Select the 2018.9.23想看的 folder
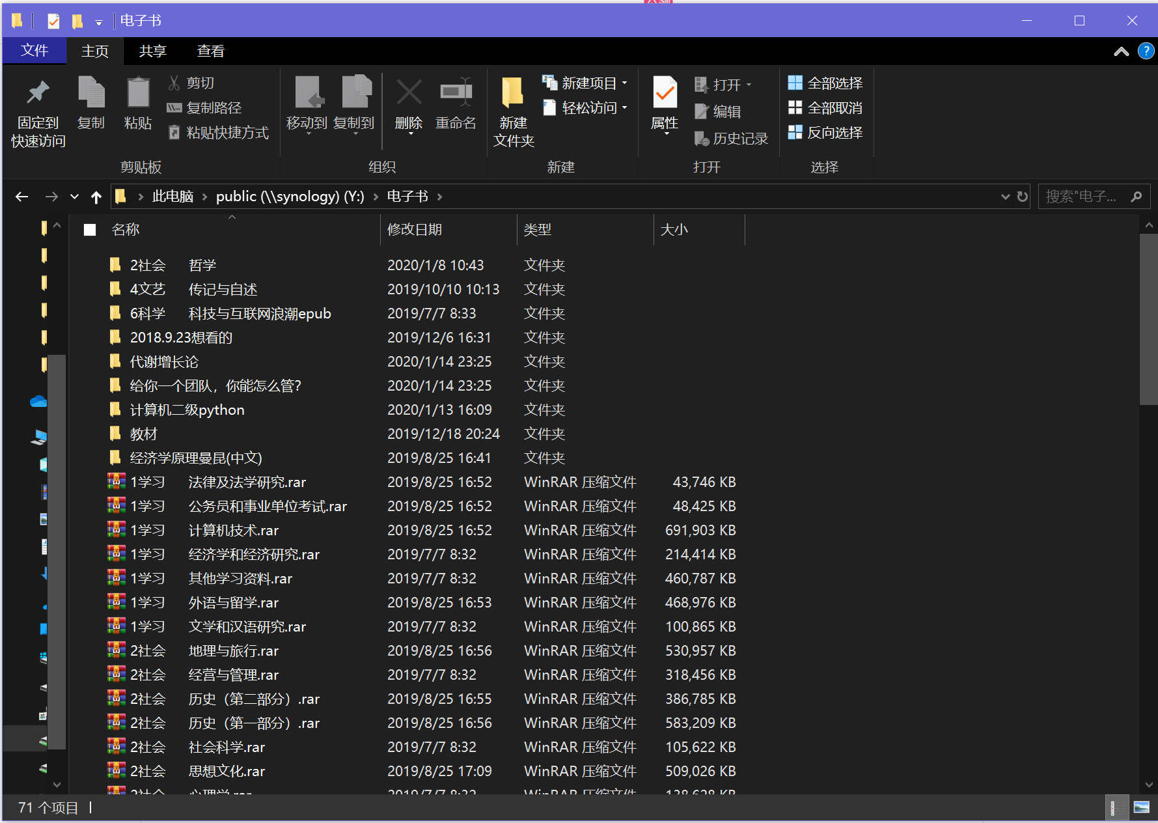 click(171, 337)
